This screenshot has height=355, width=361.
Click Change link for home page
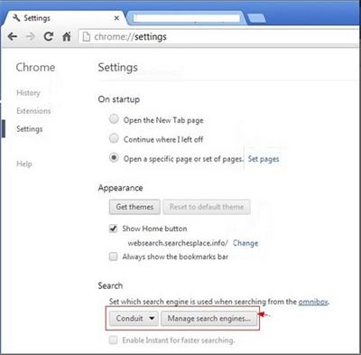pyautogui.click(x=245, y=243)
